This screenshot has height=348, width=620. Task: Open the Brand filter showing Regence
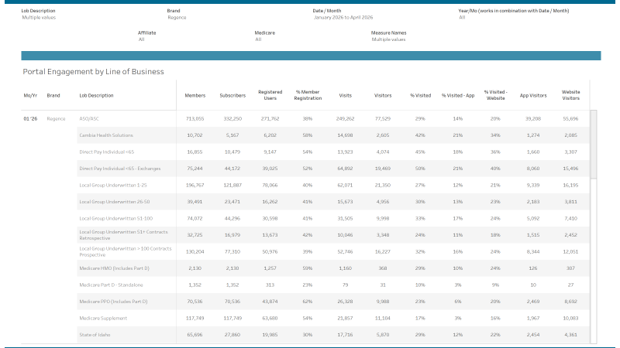pos(178,16)
